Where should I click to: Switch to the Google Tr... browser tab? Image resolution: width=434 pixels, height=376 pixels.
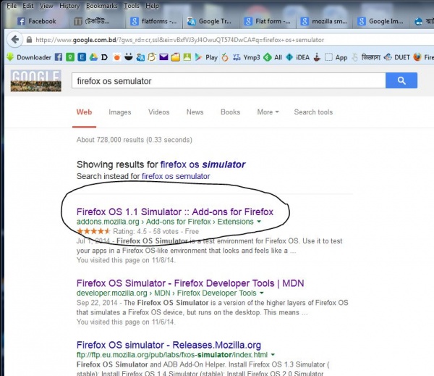coord(210,21)
